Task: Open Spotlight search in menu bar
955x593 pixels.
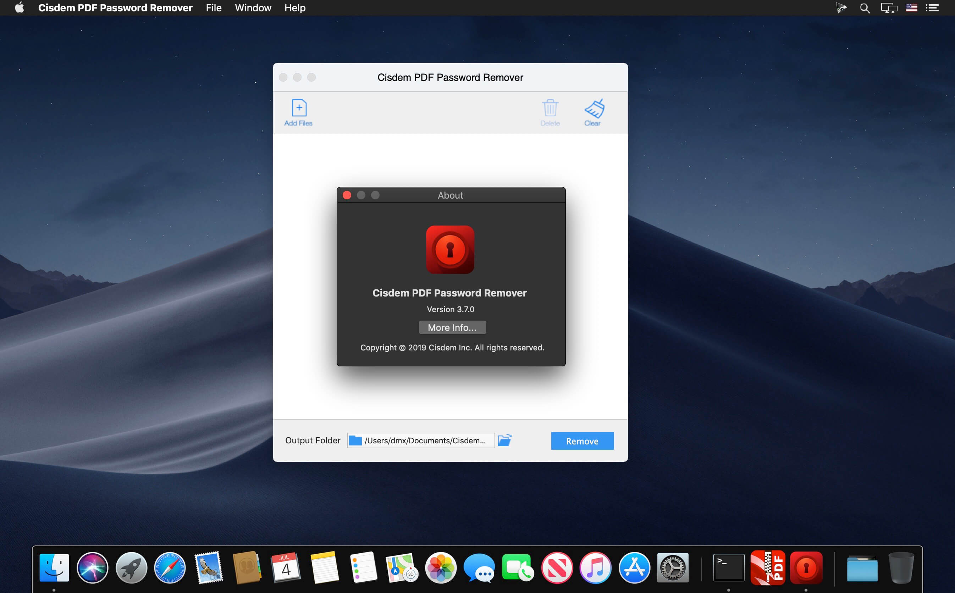Action: pyautogui.click(x=865, y=8)
